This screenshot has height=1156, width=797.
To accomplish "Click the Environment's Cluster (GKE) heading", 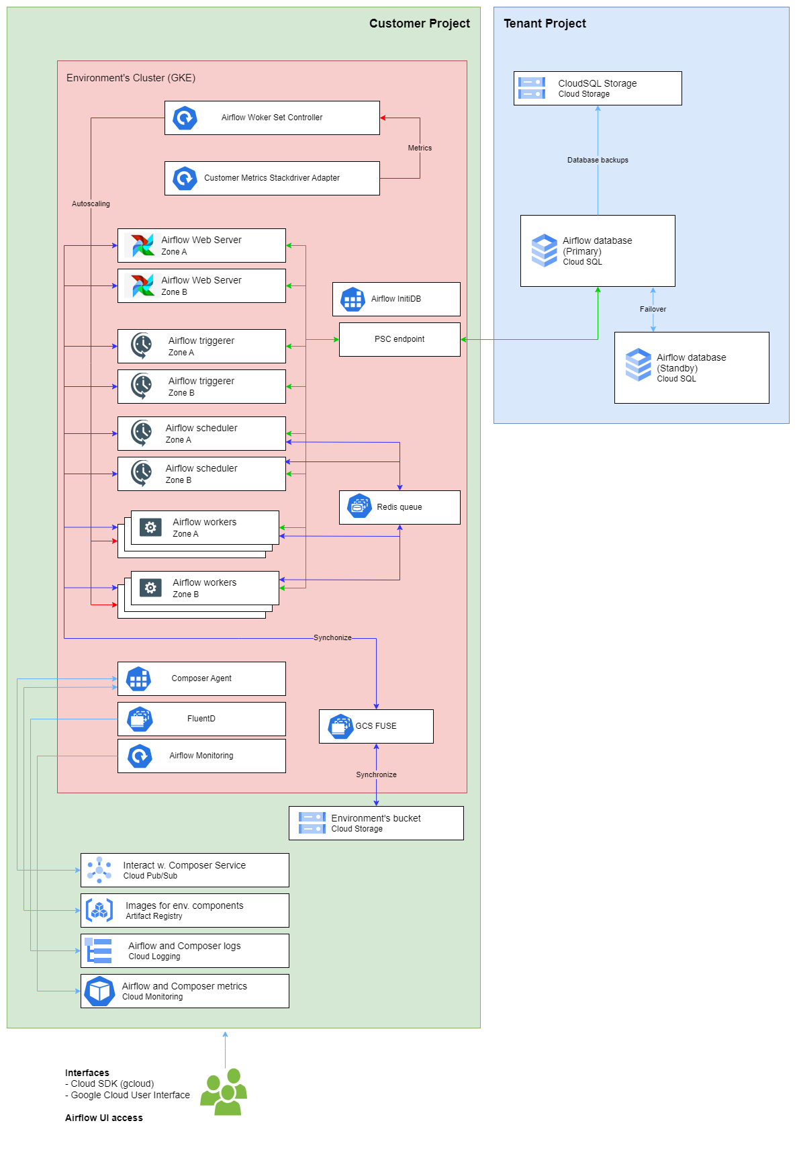I will coord(131,78).
